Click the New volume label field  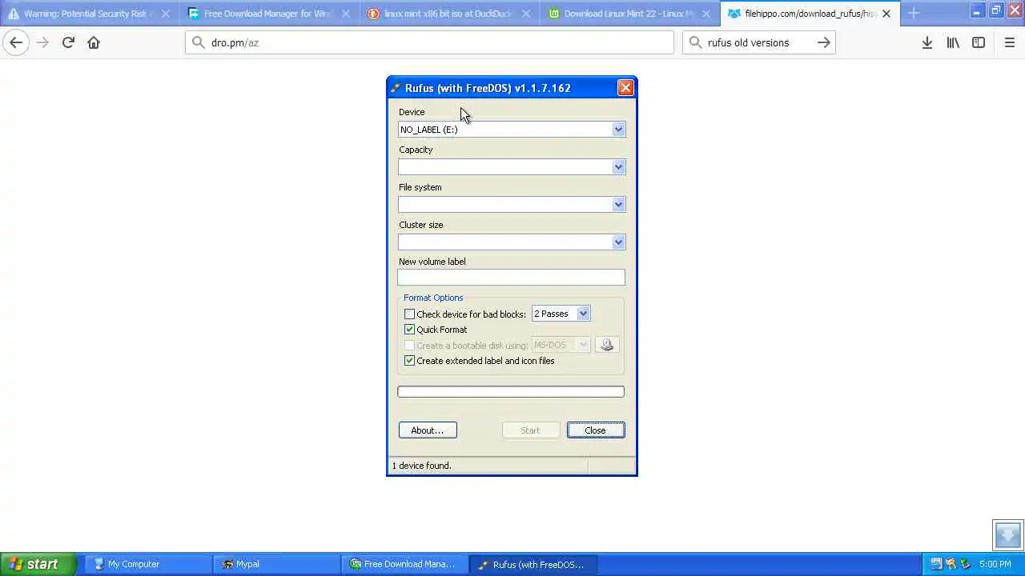(x=511, y=278)
